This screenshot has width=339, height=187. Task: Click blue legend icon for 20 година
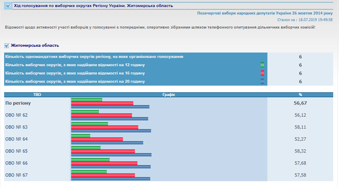[262, 82]
